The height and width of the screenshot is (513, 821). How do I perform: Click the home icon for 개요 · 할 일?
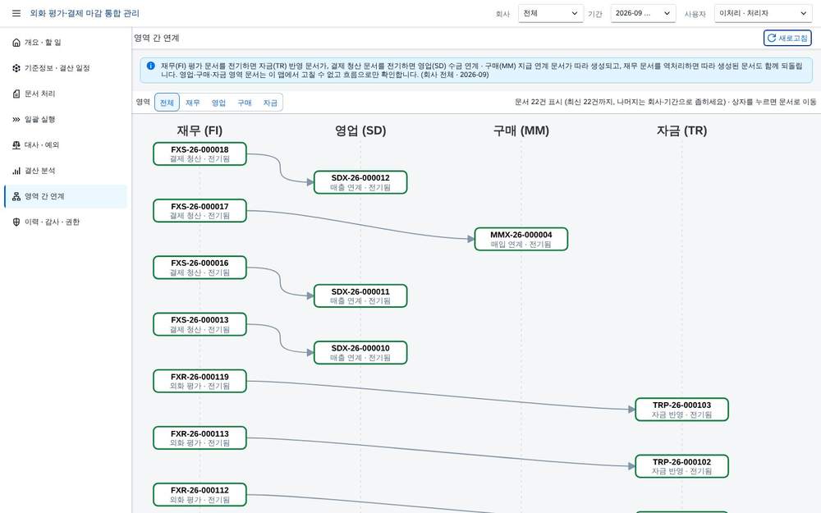[x=16, y=43]
